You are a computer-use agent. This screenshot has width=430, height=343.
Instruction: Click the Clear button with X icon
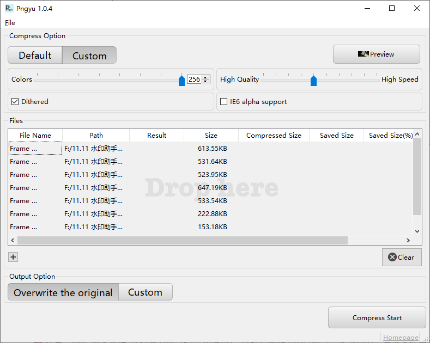402,258
